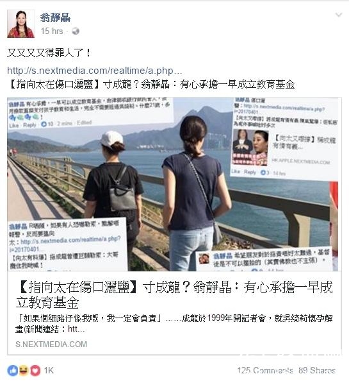The image size is (349, 383).
Task: Open the 1K reactions count
Action: (x=49, y=371)
